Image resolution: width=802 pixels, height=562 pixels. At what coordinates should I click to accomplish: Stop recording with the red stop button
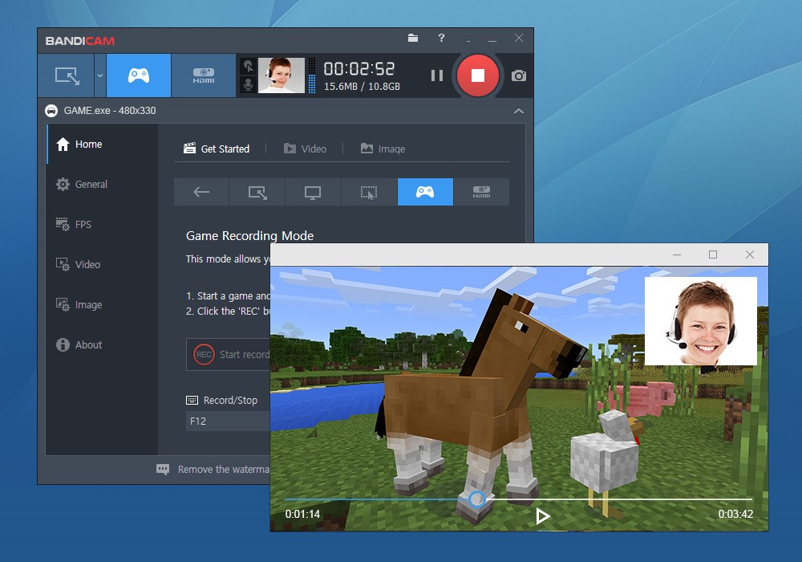tap(478, 75)
